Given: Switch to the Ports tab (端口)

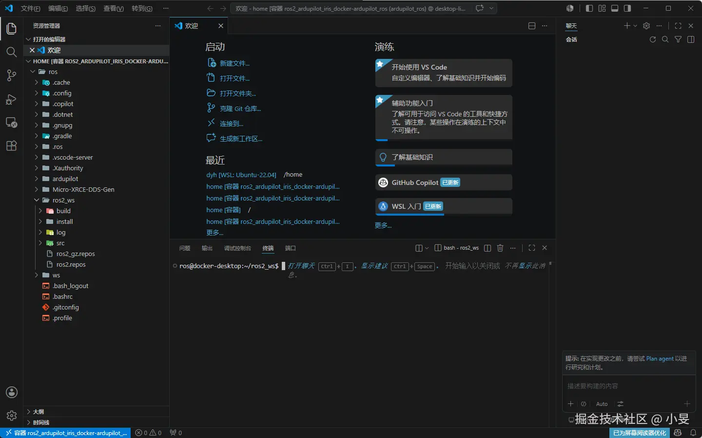Looking at the screenshot, I should coord(291,248).
